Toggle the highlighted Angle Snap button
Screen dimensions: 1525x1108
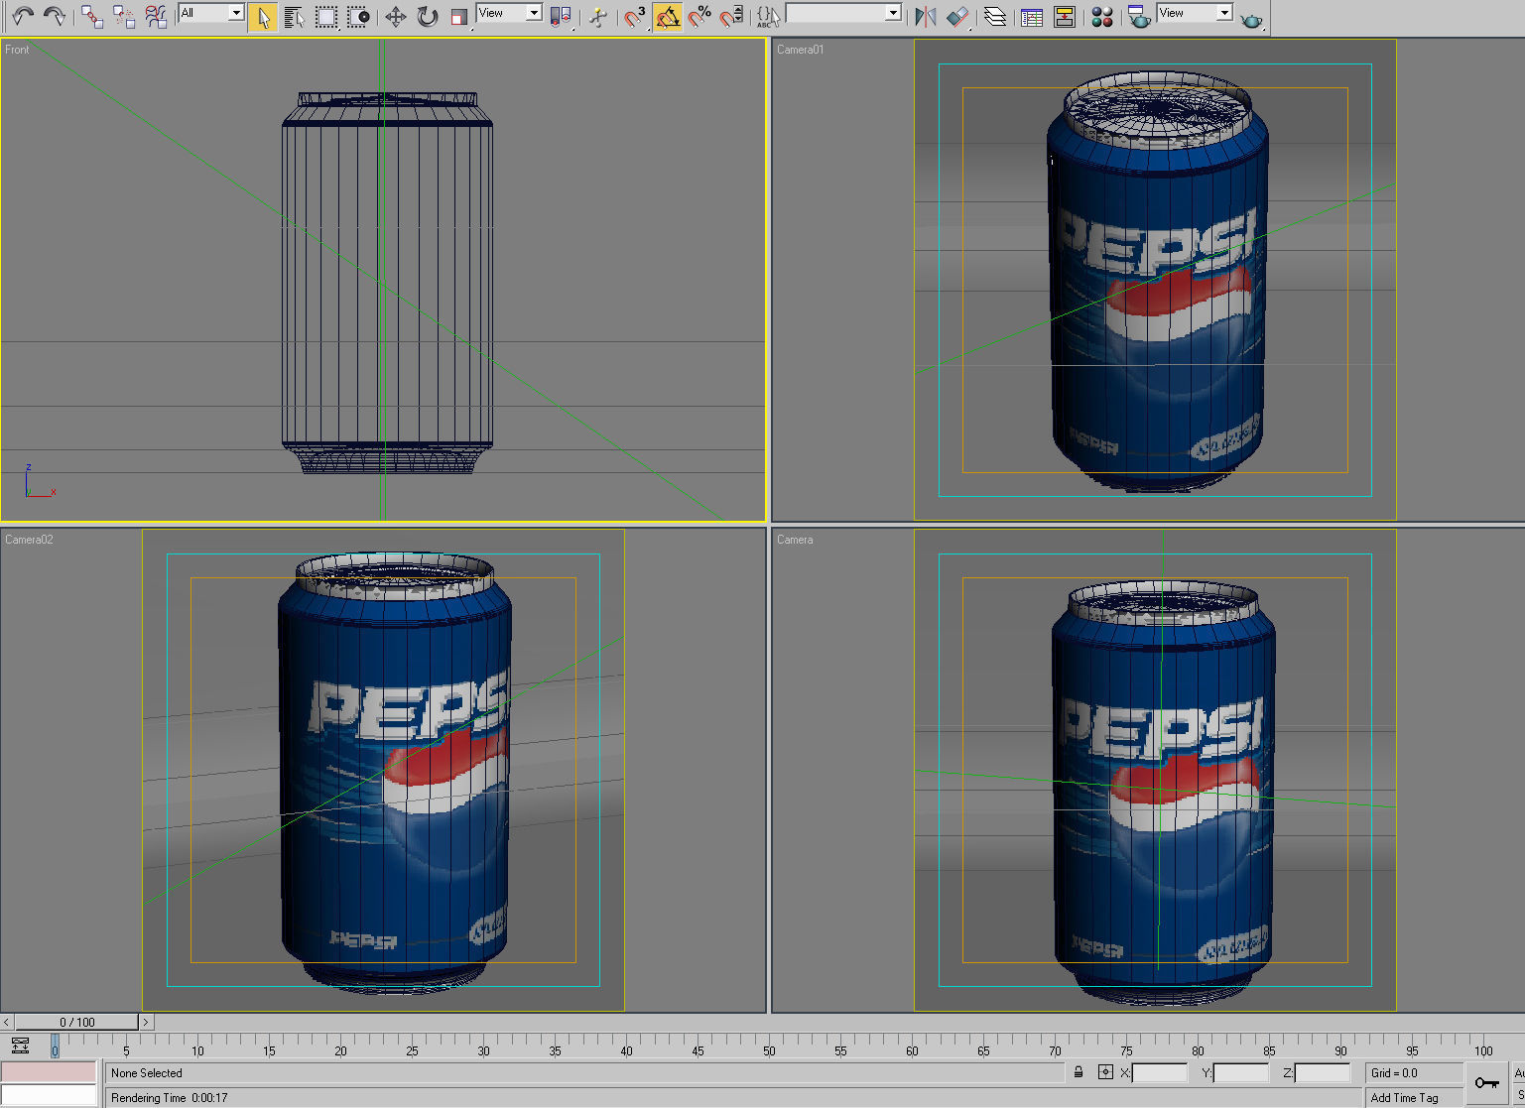tap(668, 17)
